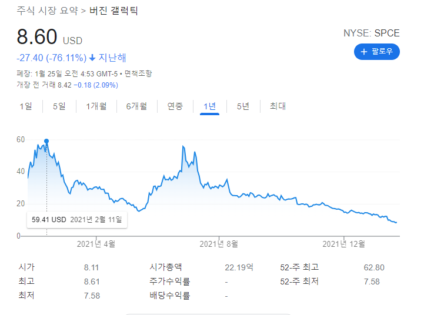The height and width of the screenshot is (315, 444).
Task: Open the 연중 year-to-date tab
Action: point(175,106)
